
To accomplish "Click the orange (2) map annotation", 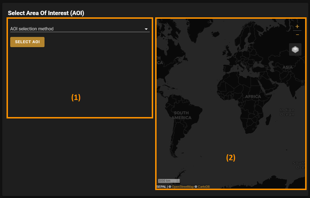I will [231, 158].
